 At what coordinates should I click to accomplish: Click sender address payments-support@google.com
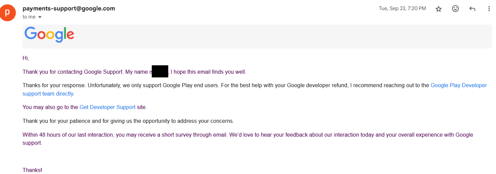(x=69, y=8)
